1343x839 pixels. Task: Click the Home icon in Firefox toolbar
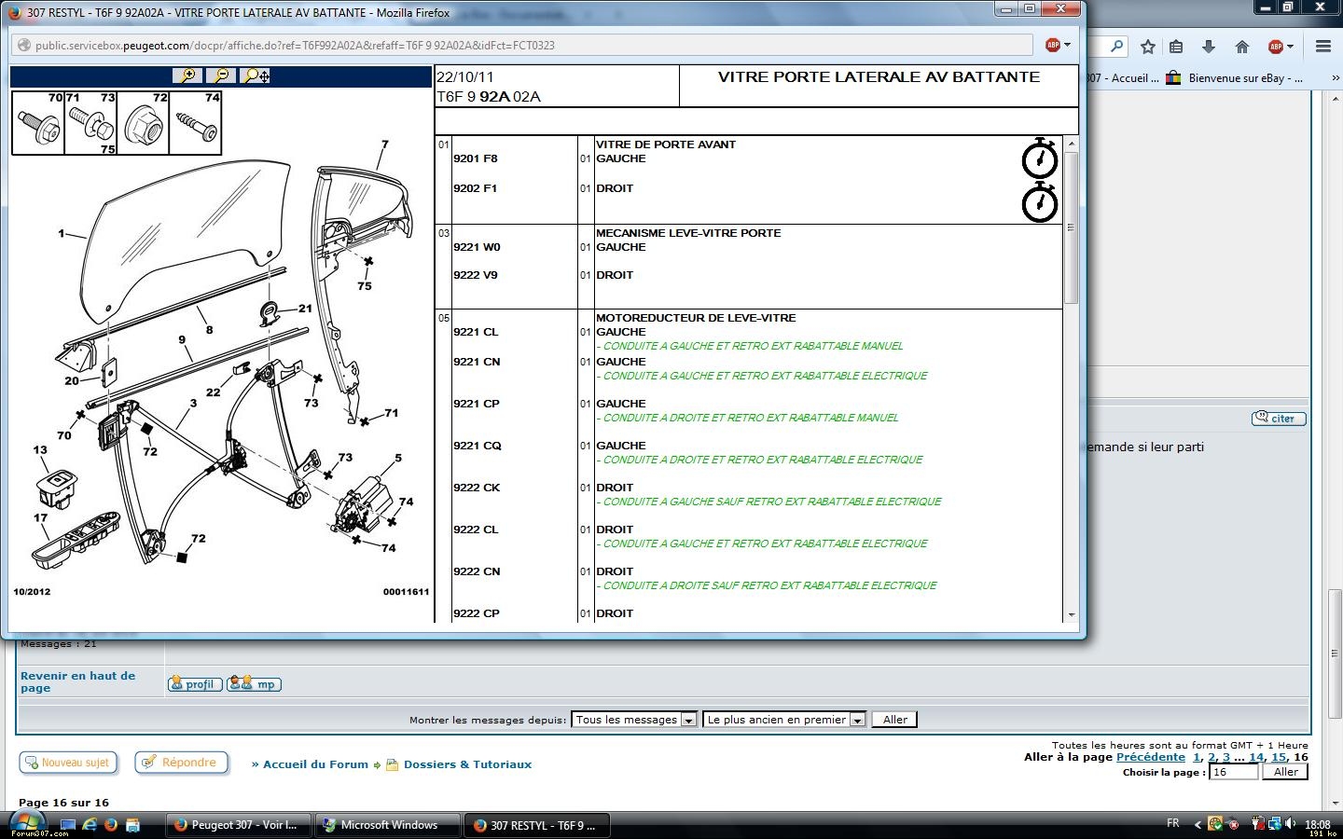click(1241, 47)
